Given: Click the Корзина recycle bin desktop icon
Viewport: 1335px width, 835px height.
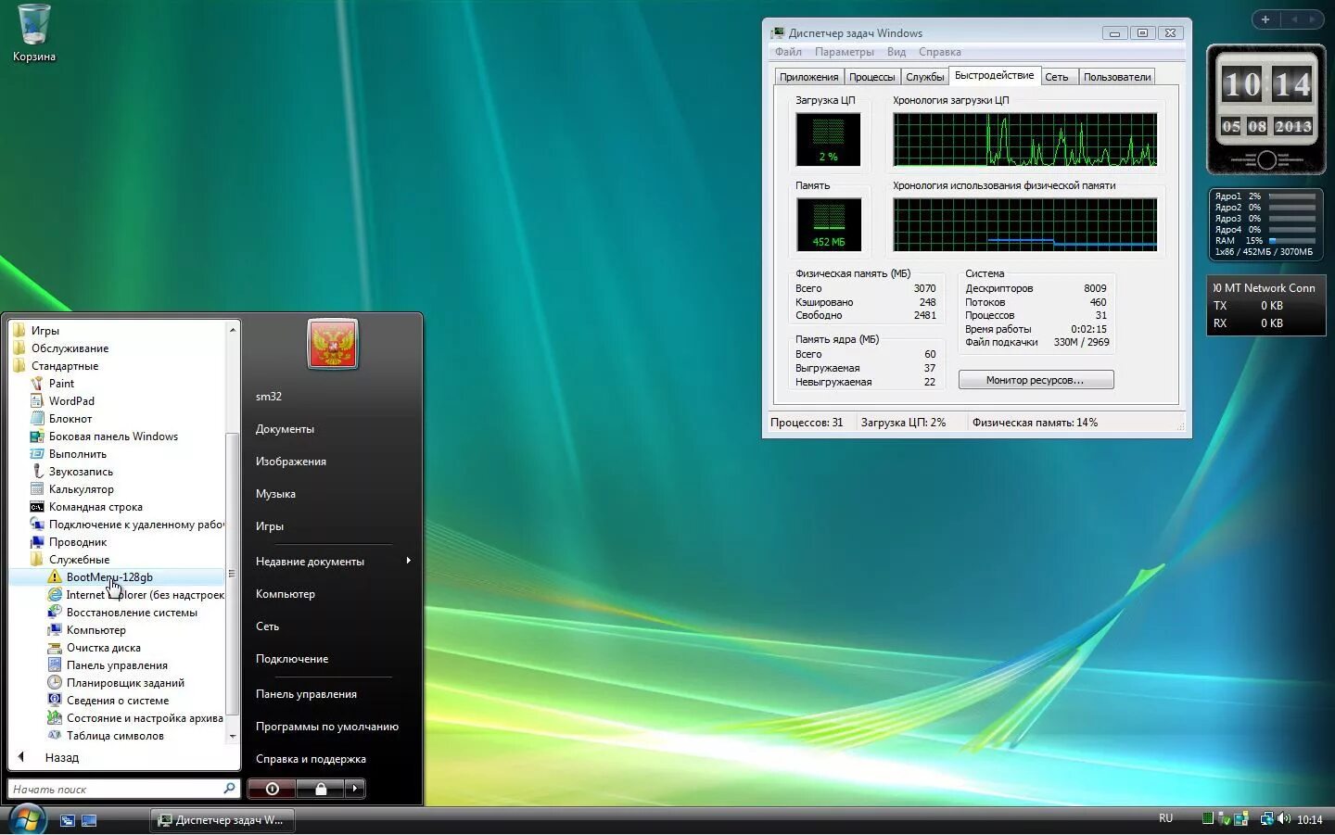Looking at the screenshot, I should coord(34,33).
